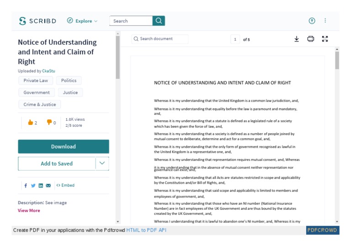Image resolution: width=351 pixels, height=248 pixels.
Task: Click document viewer scroll down arrow
Action: click(x=337, y=222)
